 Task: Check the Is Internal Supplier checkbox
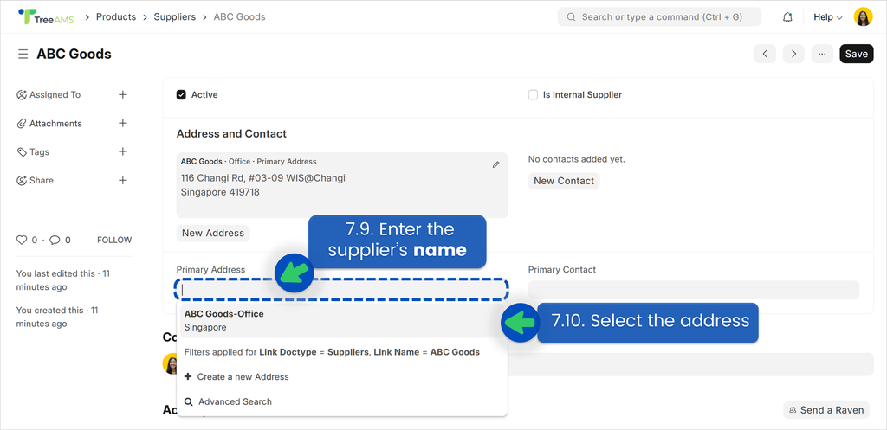[x=533, y=95]
